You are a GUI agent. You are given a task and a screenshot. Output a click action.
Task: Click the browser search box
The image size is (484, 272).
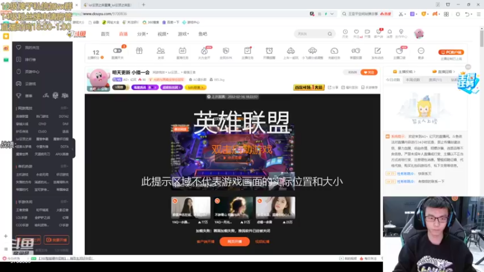[x=367, y=14]
